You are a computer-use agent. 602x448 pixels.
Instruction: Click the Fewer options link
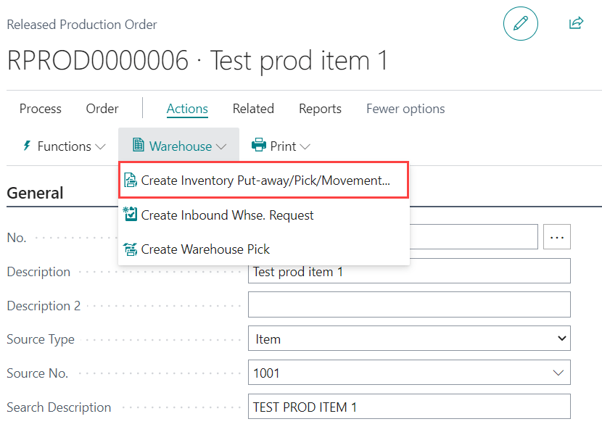(x=405, y=108)
